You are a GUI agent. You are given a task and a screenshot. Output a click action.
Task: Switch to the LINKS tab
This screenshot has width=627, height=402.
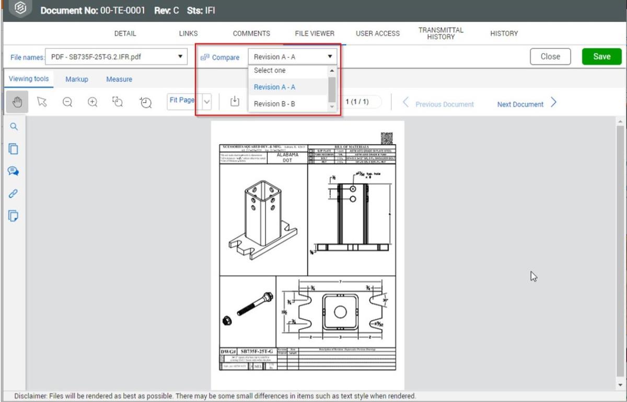pos(188,33)
